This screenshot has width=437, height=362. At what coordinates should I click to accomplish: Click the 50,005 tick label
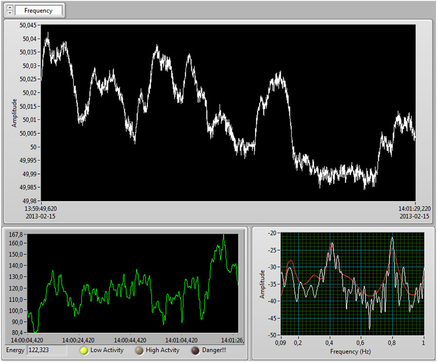coord(28,134)
